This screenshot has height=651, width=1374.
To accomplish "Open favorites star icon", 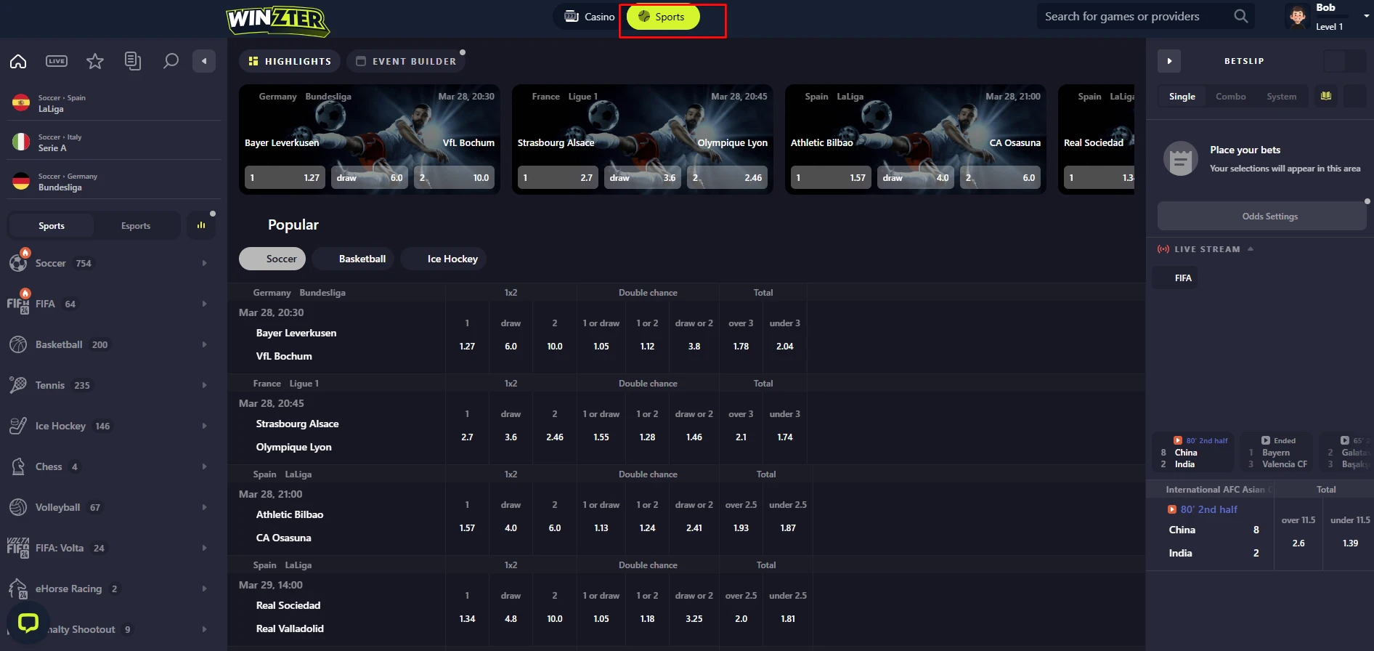I will pos(95,61).
